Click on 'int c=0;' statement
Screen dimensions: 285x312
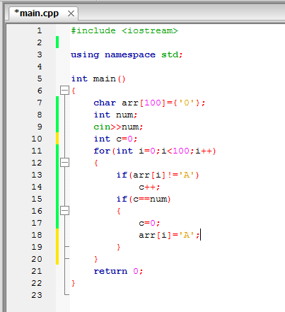coord(115,139)
